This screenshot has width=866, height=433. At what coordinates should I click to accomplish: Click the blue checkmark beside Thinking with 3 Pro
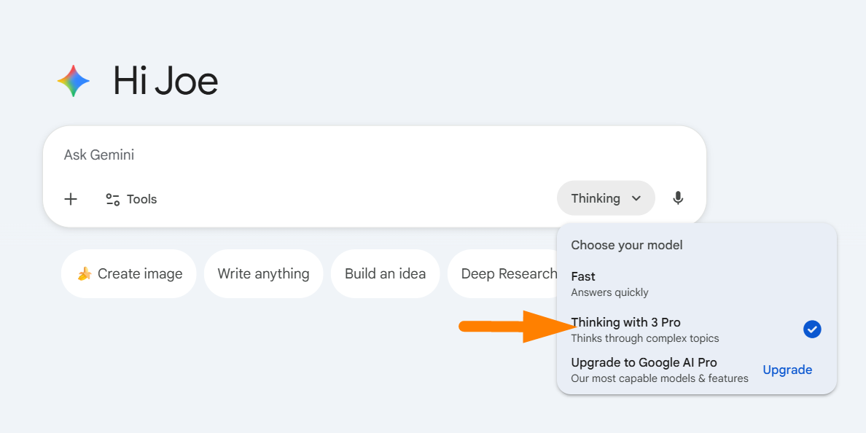coord(812,329)
